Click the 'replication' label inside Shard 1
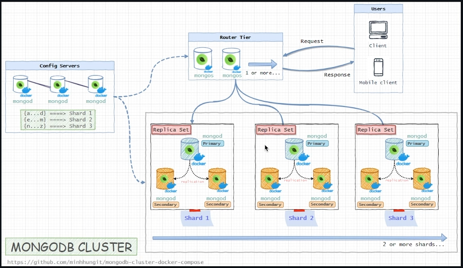 tap(193, 182)
